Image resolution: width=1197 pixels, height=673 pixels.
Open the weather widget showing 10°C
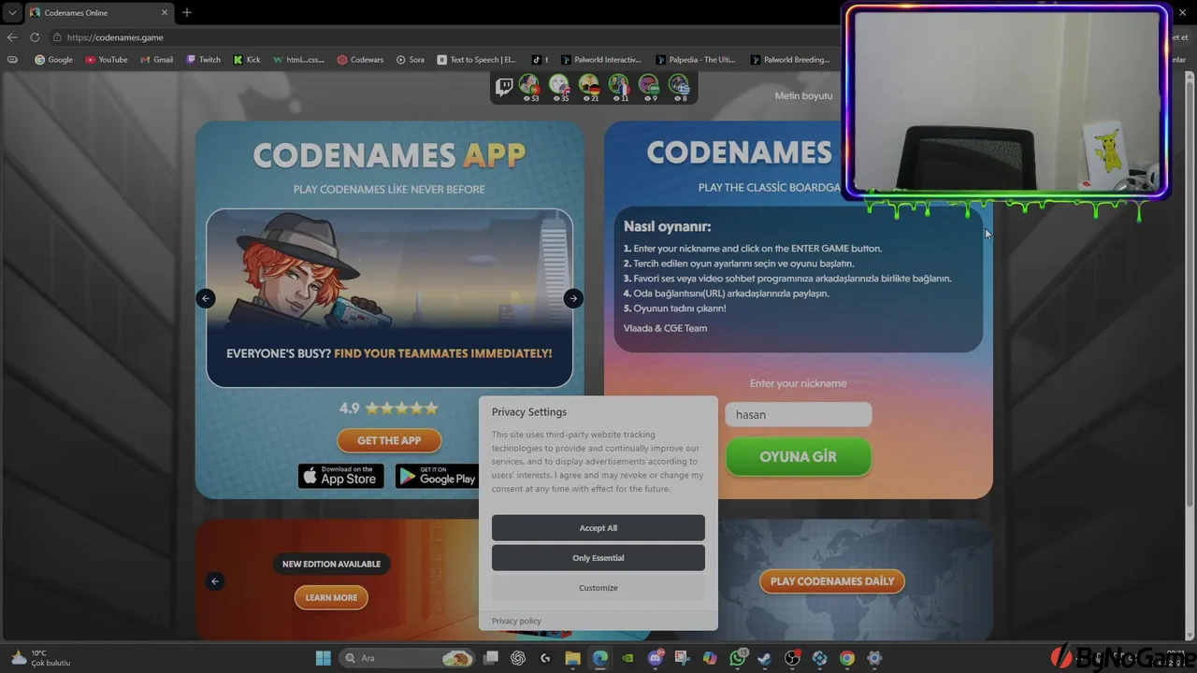point(39,658)
